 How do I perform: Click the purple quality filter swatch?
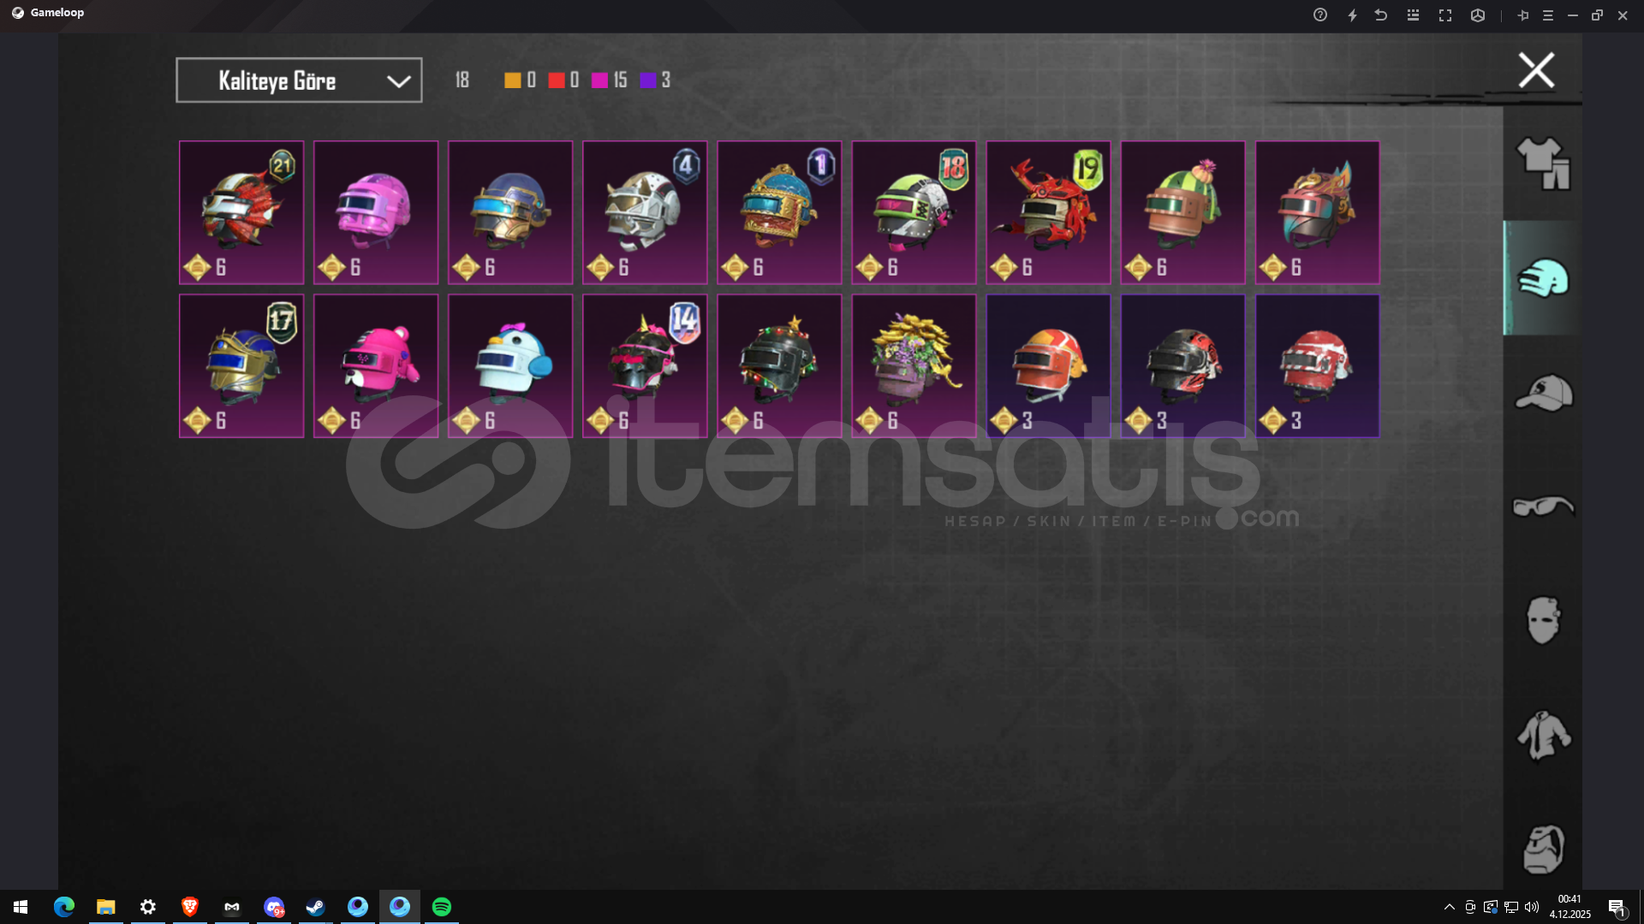pos(648,80)
